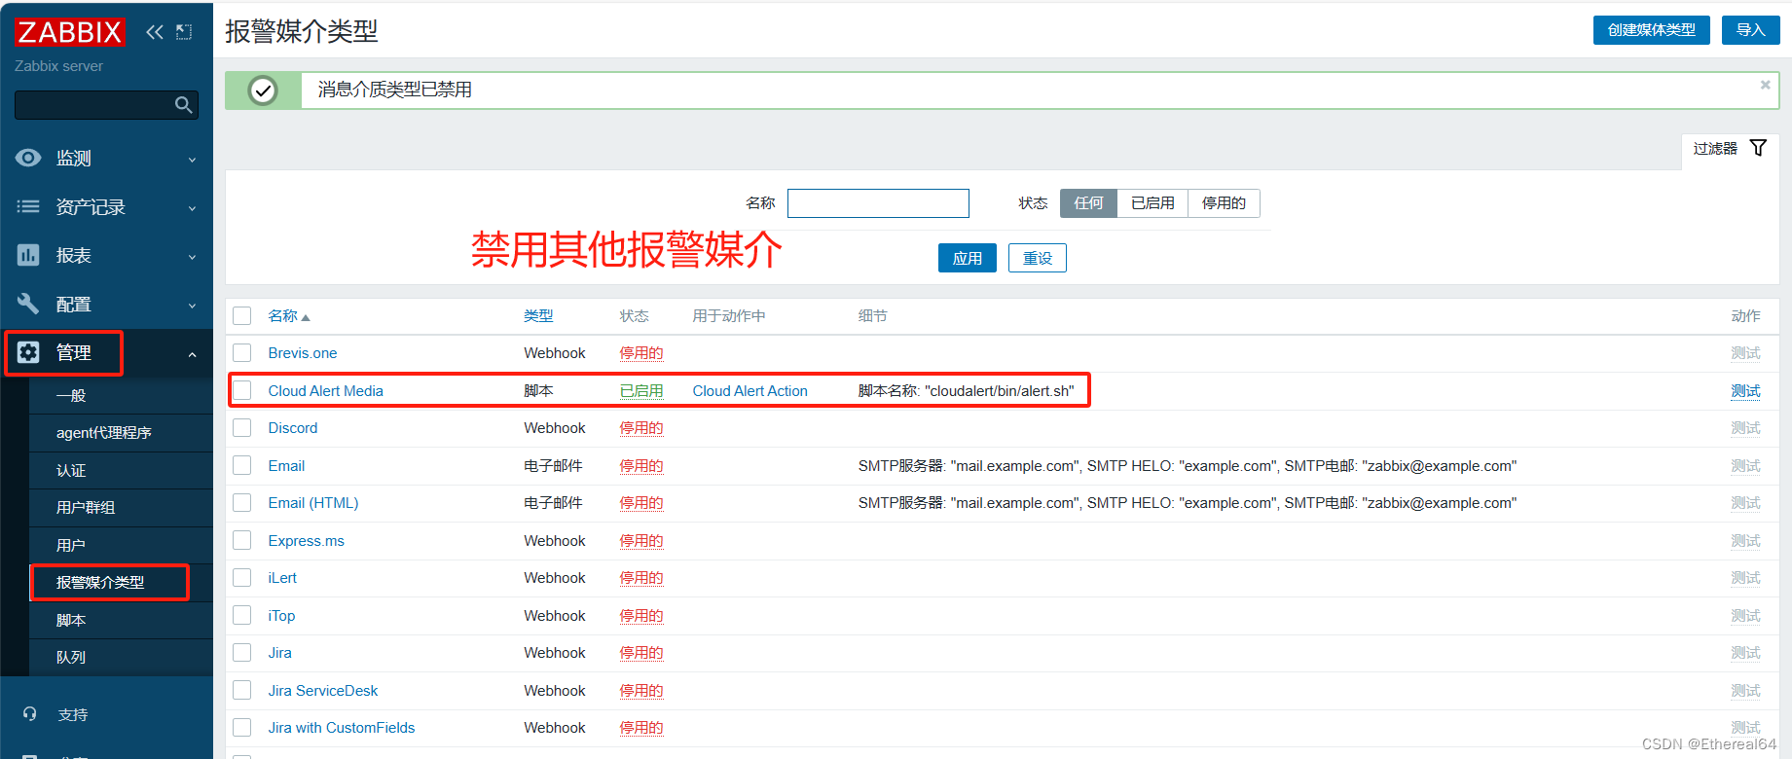
Task: Open the 用户 submenu item
Action: point(121,545)
